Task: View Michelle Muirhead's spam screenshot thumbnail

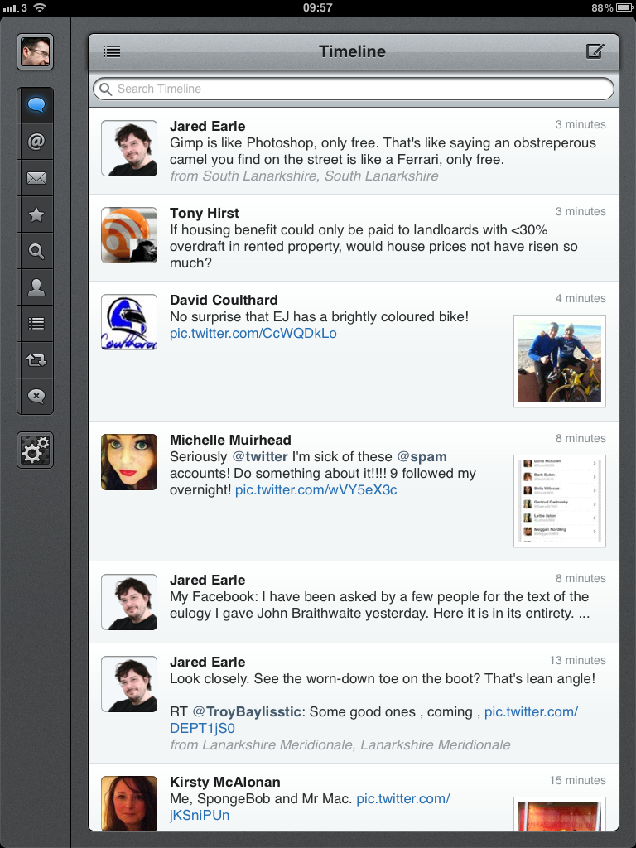Action: pos(559,501)
